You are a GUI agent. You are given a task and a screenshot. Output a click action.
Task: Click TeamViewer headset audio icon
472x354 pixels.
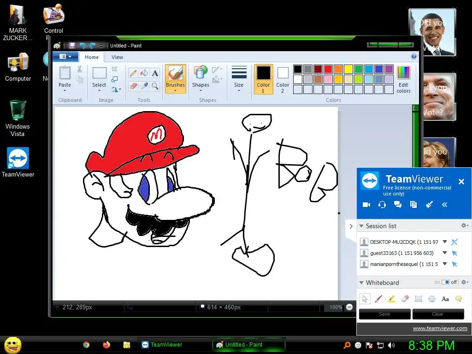(x=382, y=205)
